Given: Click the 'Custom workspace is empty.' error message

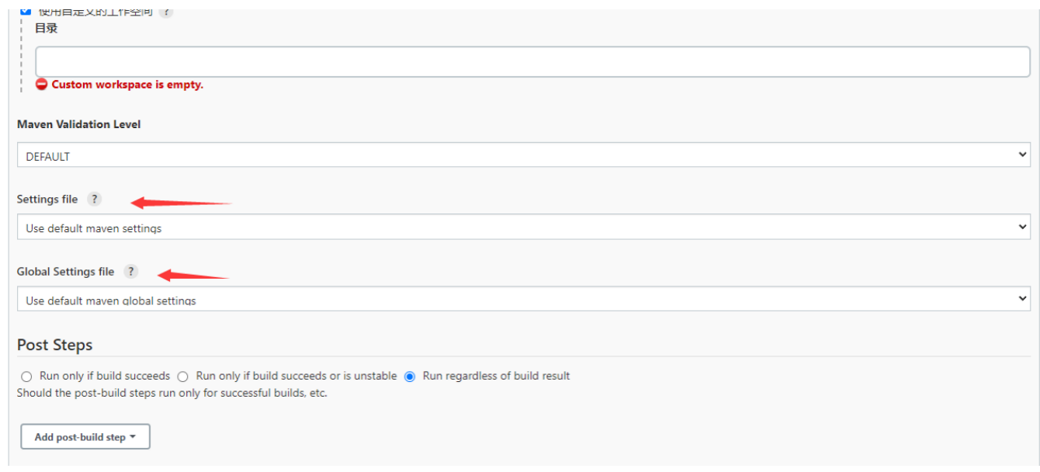Looking at the screenshot, I should point(127,85).
